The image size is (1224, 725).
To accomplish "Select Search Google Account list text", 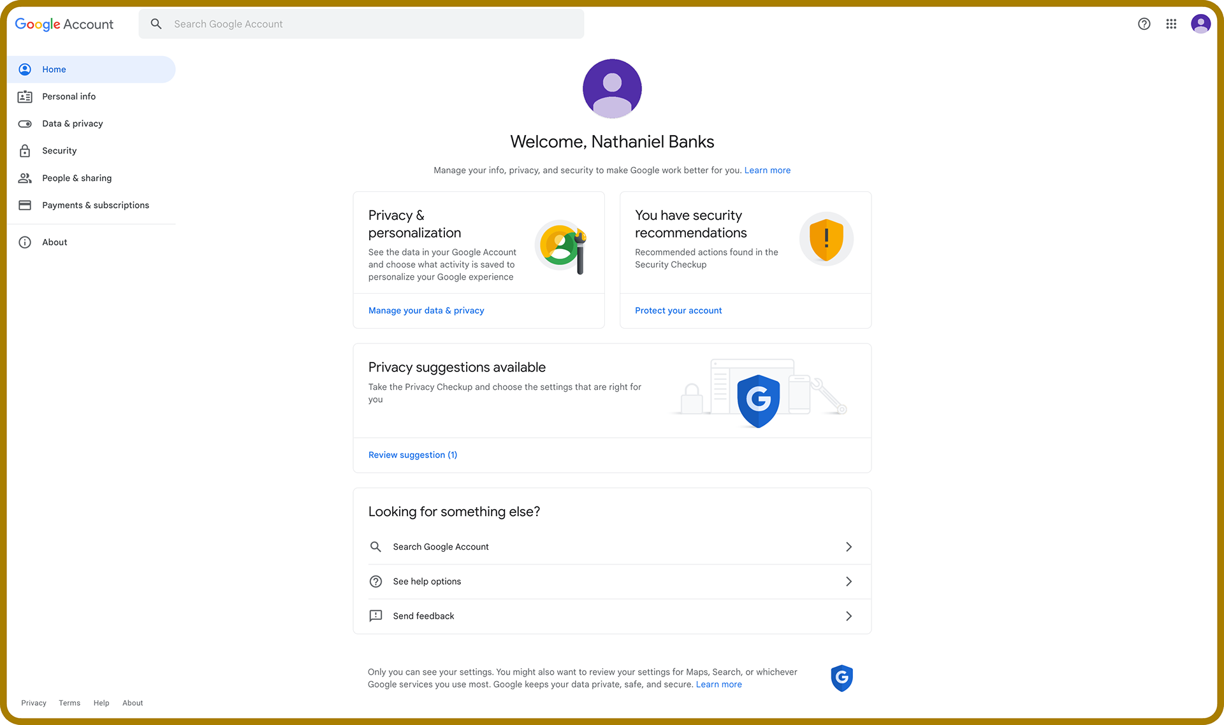I will pyautogui.click(x=441, y=547).
